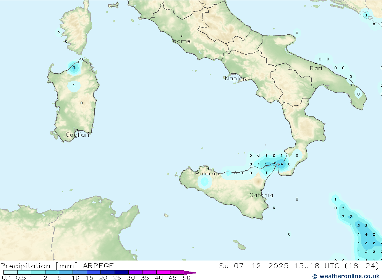Pick the 2–5 mm legend swatch
The height and width of the screenshot is (280, 382).
tap(52, 272)
